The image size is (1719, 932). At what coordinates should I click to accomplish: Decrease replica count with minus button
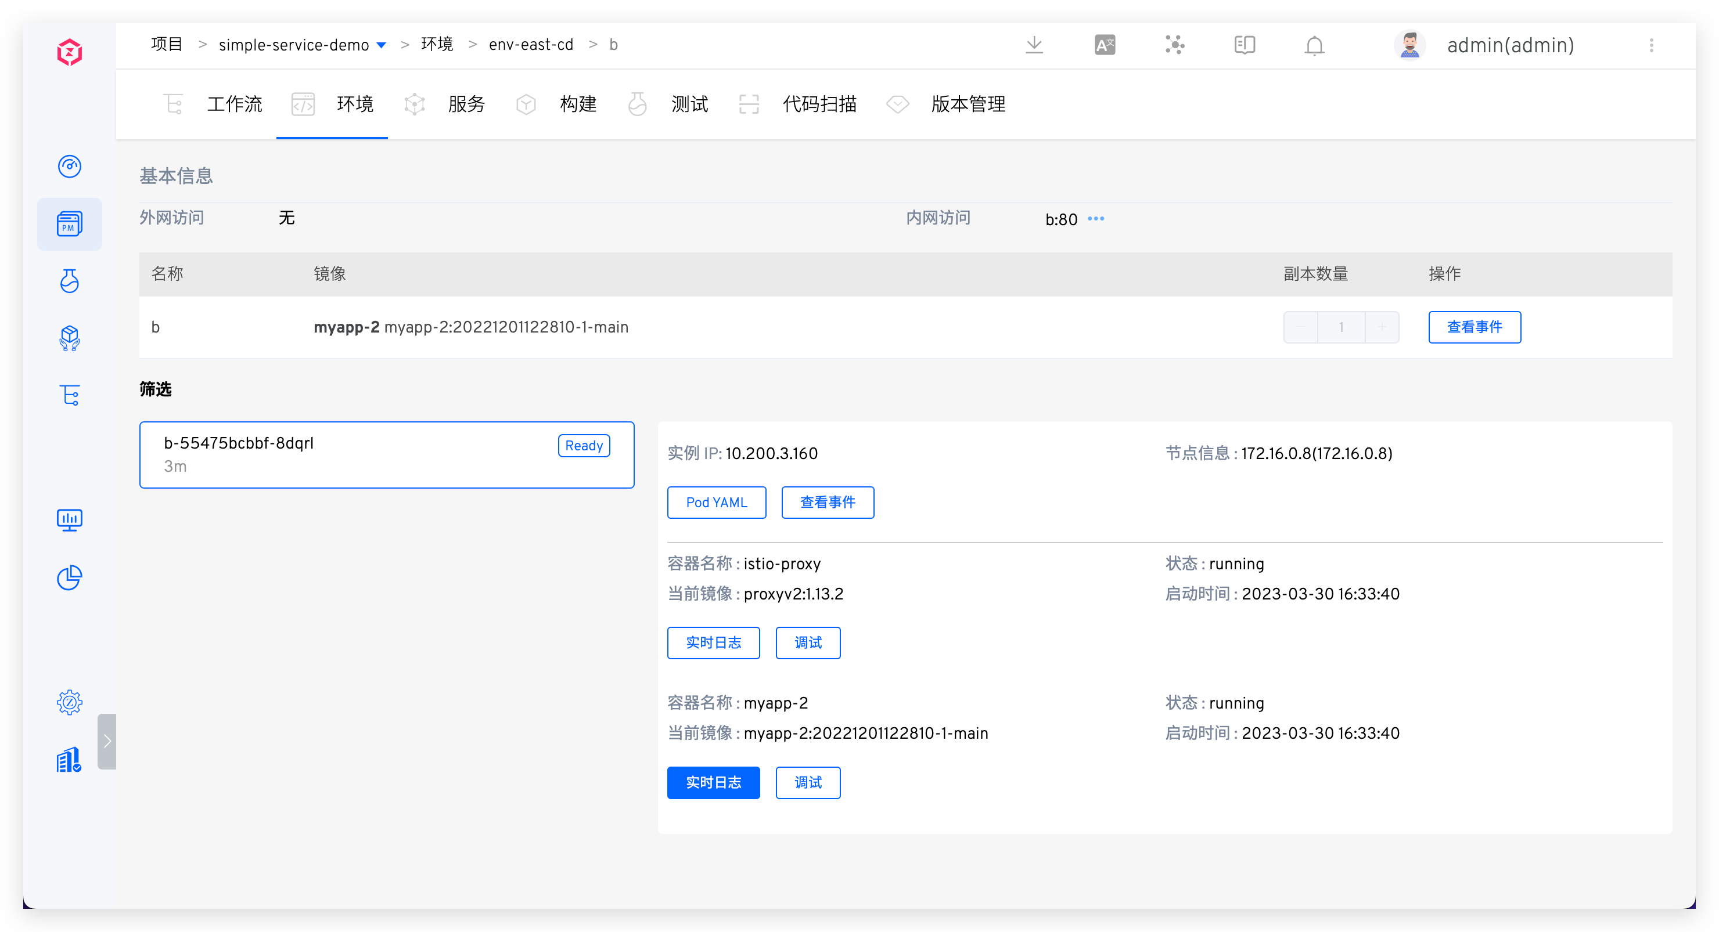1301,327
